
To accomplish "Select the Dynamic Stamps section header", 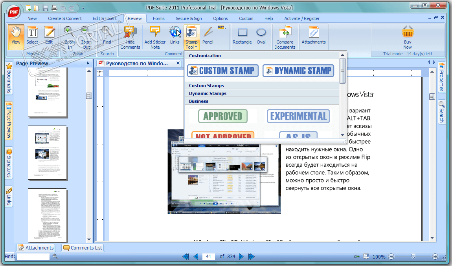I will (262, 93).
